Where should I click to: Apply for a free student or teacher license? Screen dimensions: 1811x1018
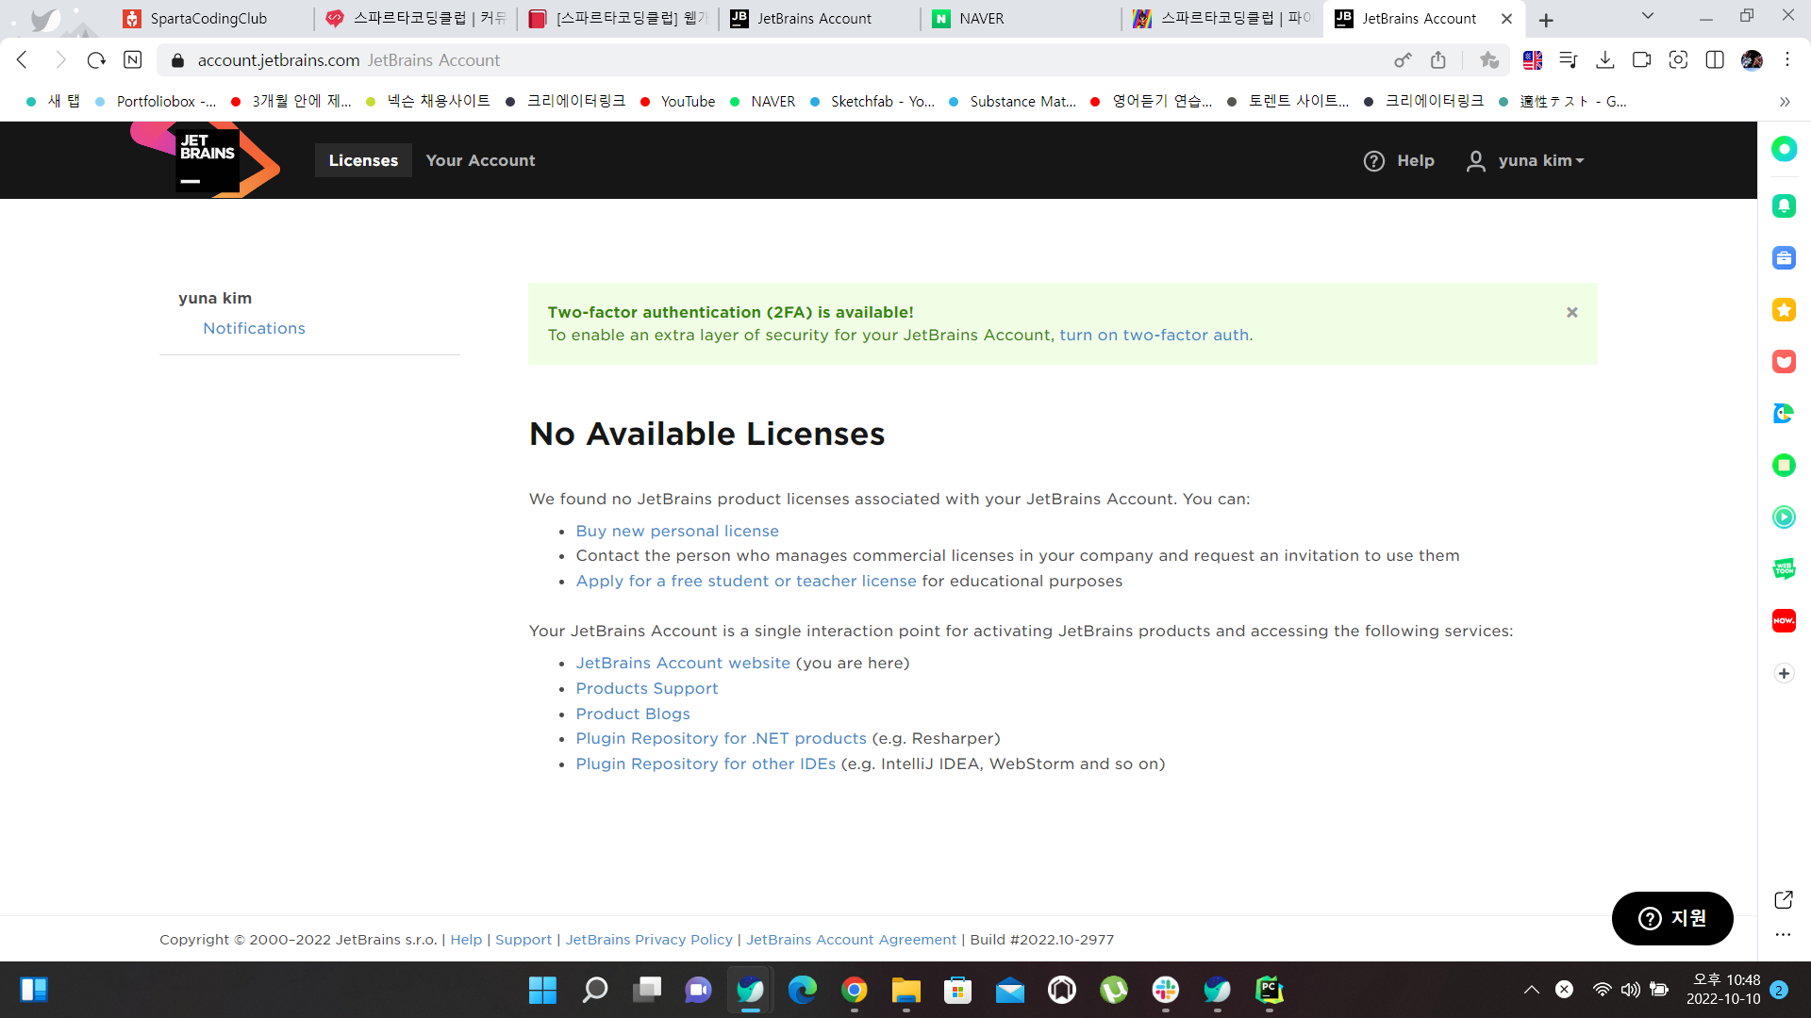pos(746,581)
